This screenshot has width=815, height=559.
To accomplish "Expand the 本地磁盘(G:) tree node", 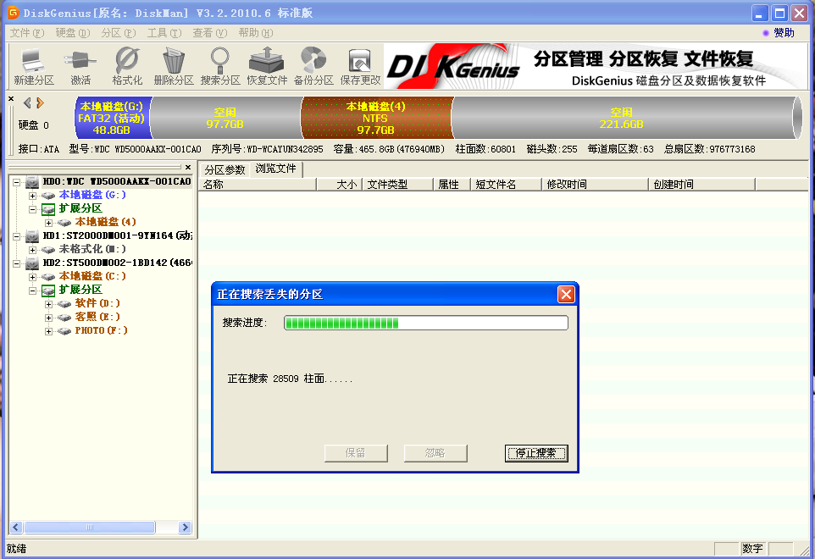I will point(32,196).
